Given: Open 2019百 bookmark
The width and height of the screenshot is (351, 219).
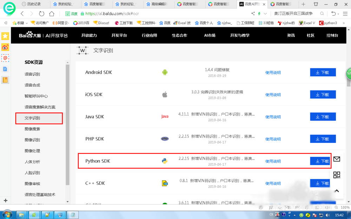Looking at the screenshot, I should point(81,23).
